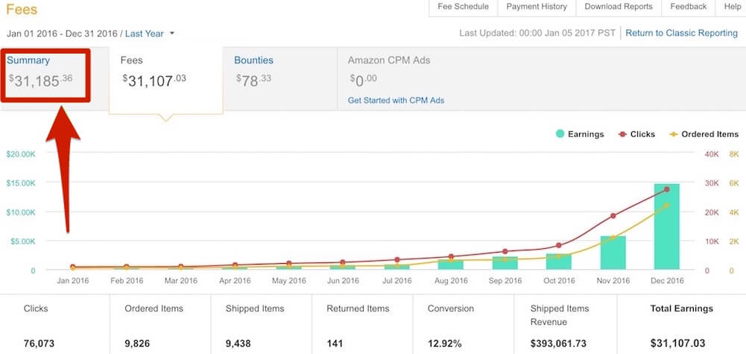This screenshot has width=746, height=354.
Task: Click the Oct 2016 clicks data point
Action: pyautogui.click(x=559, y=245)
